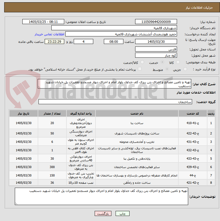Click service name ساخت جاده و راه‌آهن
This screenshot has height=221, width=220.
pos(137,183)
